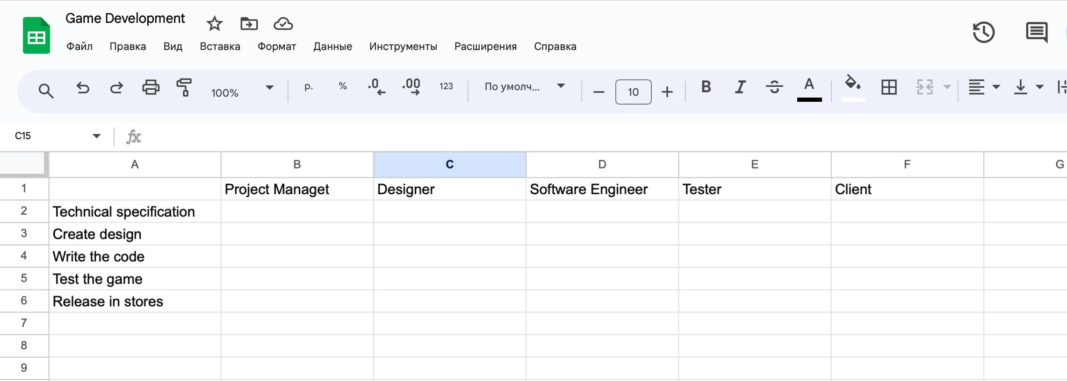1067x381 pixels.
Task: Select the Project Managet cell
Action: click(x=297, y=189)
